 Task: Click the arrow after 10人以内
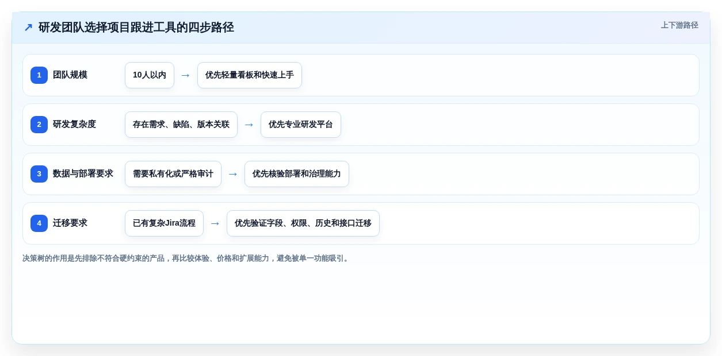(186, 75)
